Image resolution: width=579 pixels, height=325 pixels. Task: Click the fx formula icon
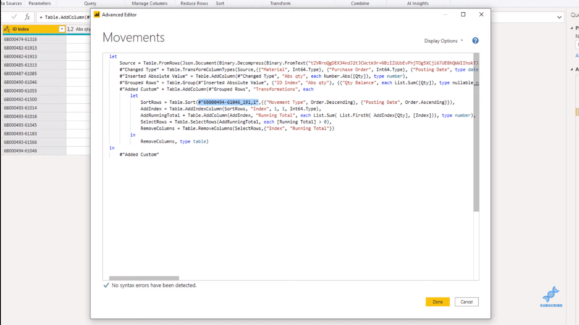[x=27, y=17]
